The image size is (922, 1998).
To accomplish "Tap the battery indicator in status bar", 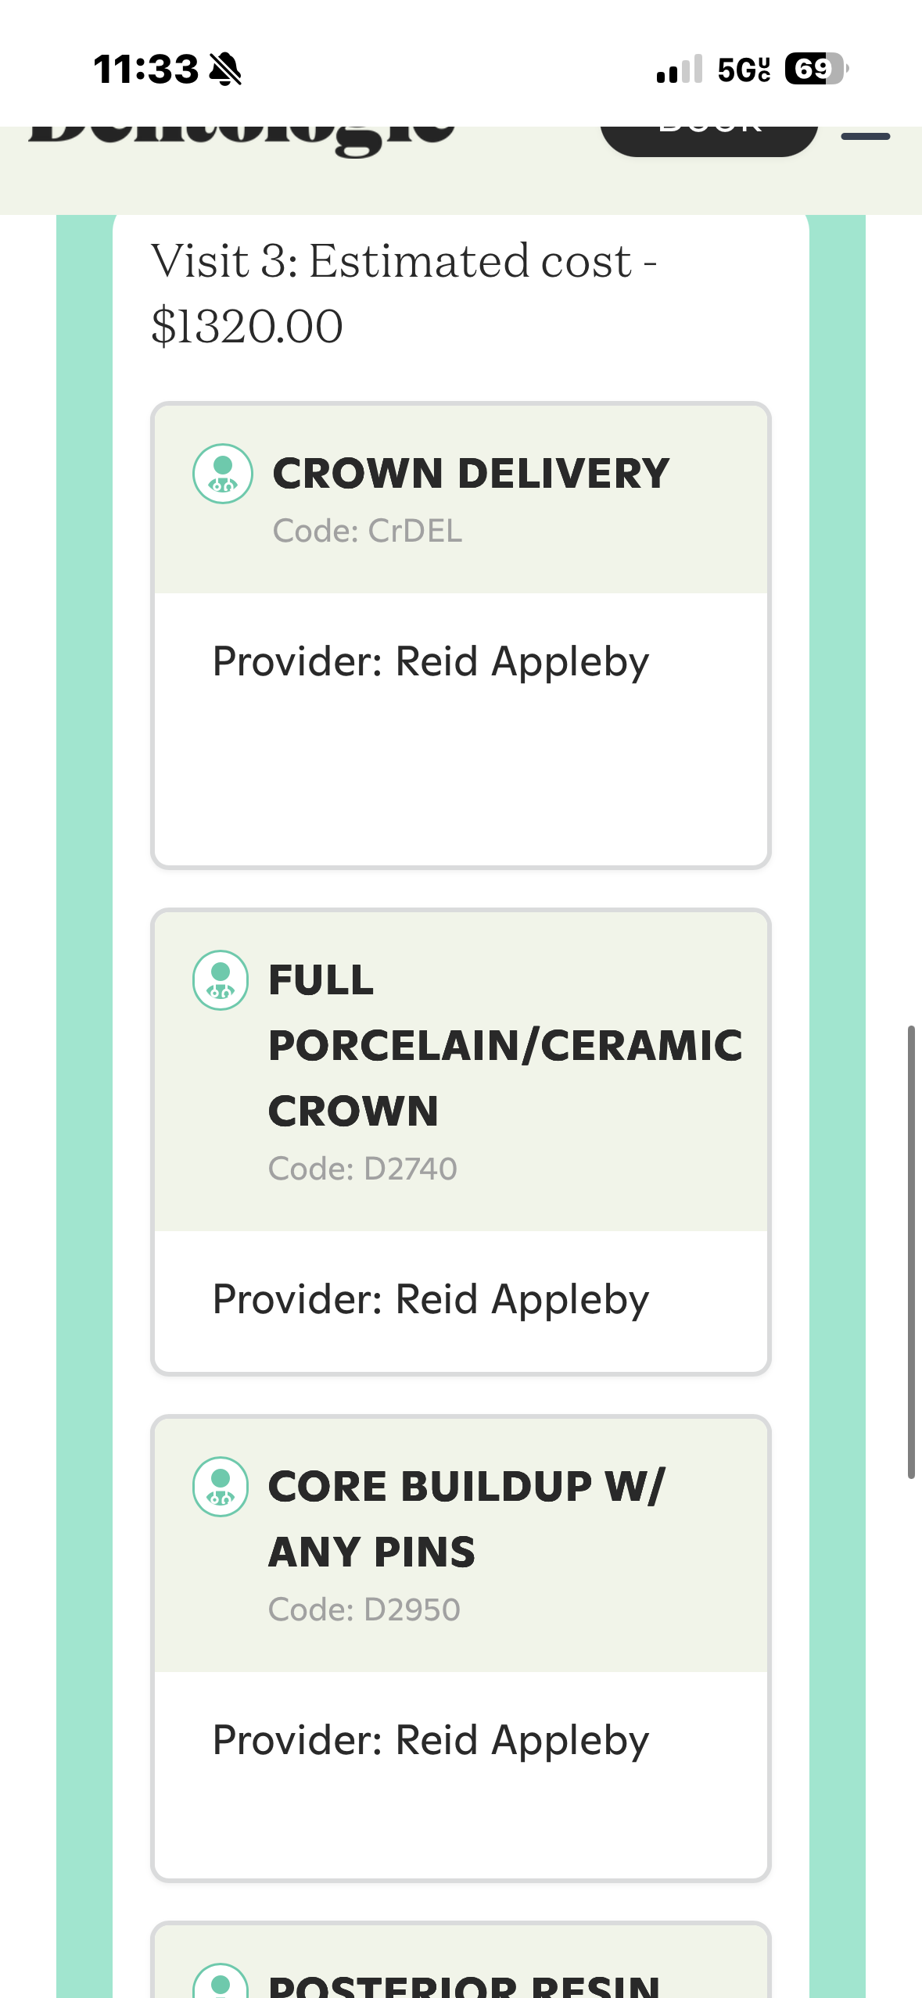I will 816,69.
